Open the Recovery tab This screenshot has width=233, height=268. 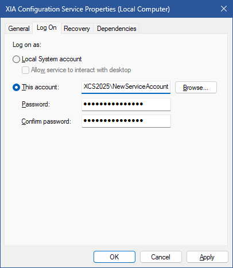(77, 29)
